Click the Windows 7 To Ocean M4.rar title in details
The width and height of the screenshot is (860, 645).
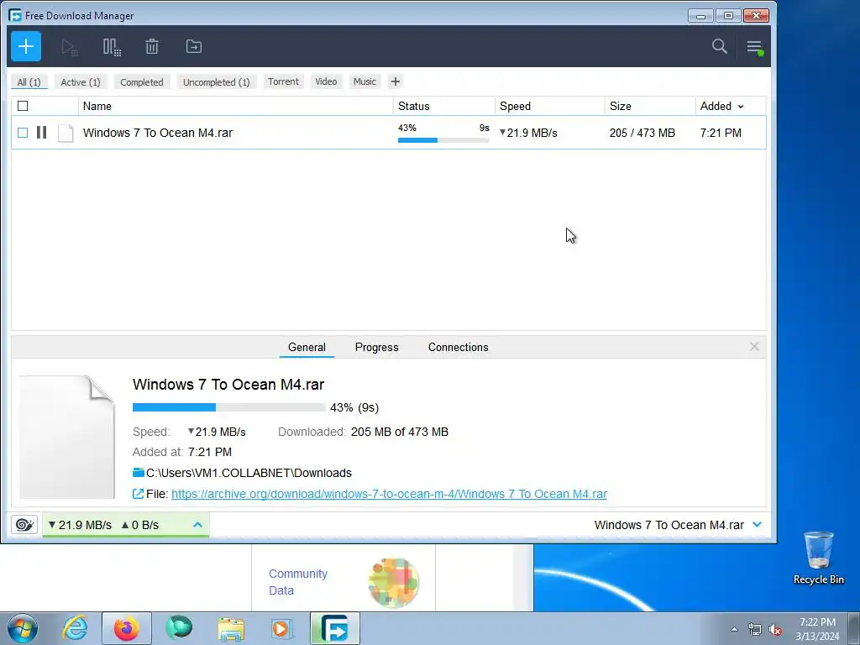point(228,384)
